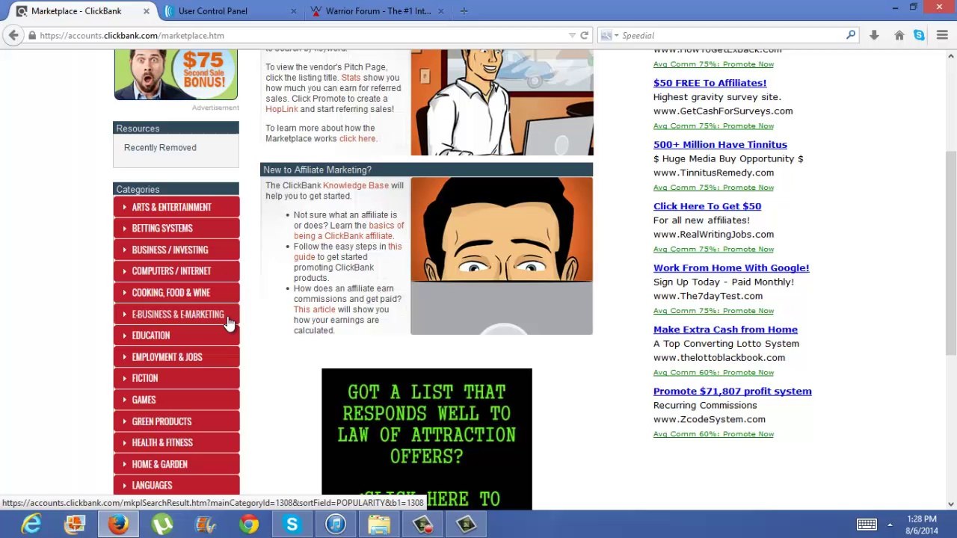This screenshot has width=957, height=538.
Task: Open the '$50 FREE To Affiliates!' ad
Action: pos(710,83)
